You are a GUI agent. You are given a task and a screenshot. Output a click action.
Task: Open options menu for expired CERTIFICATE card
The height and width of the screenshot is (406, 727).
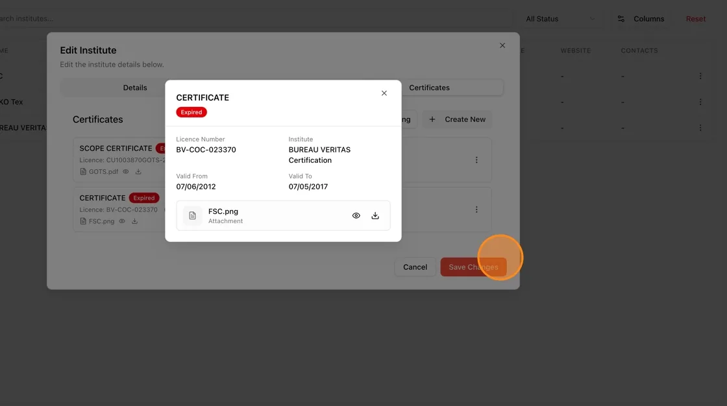tap(476, 209)
